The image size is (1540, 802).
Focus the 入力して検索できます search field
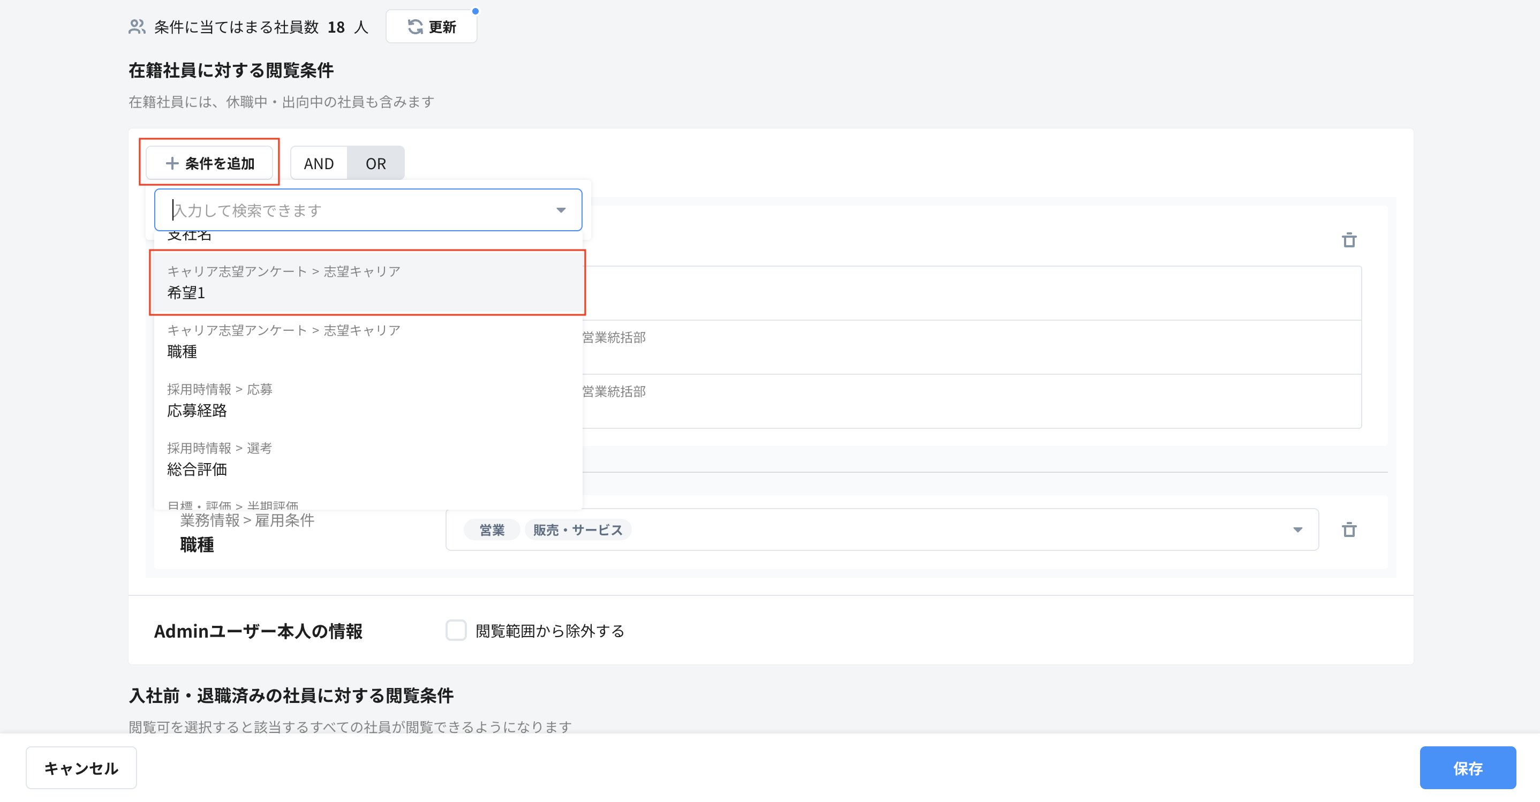tap(359, 210)
